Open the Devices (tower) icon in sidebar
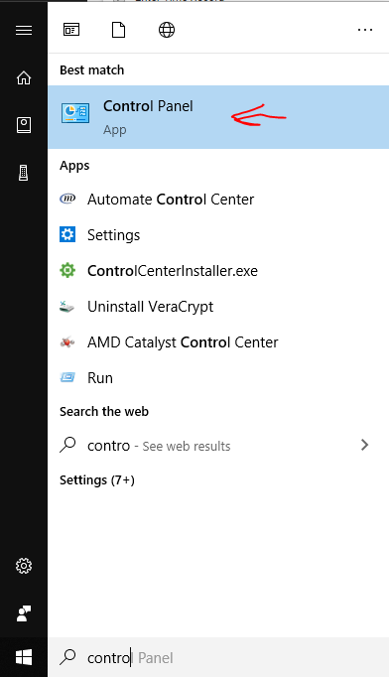 click(23, 173)
